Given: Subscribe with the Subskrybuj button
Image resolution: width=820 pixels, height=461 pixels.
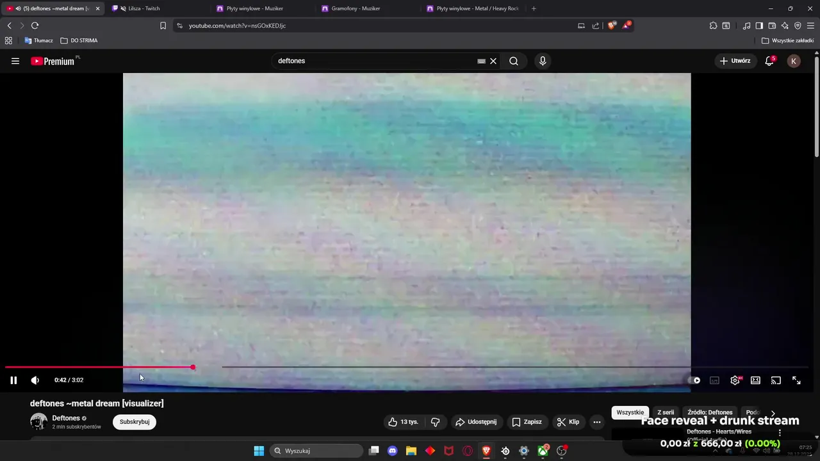Looking at the screenshot, I should pos(135,422).
